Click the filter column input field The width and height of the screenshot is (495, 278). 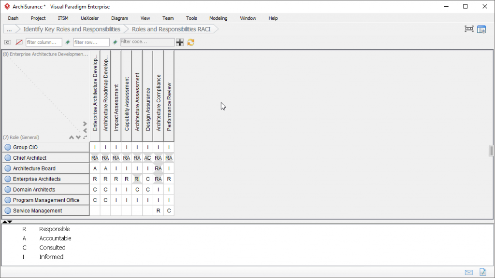(x=44, y=42)
